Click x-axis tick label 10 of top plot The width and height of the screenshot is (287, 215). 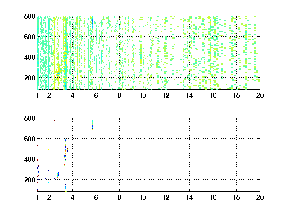(143, 95)
